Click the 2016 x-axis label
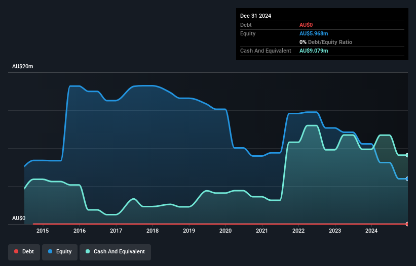Screen dimensions: 416x266 (80, 231)
